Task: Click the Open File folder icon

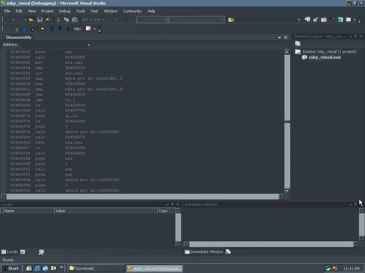Action: [31, 20]
